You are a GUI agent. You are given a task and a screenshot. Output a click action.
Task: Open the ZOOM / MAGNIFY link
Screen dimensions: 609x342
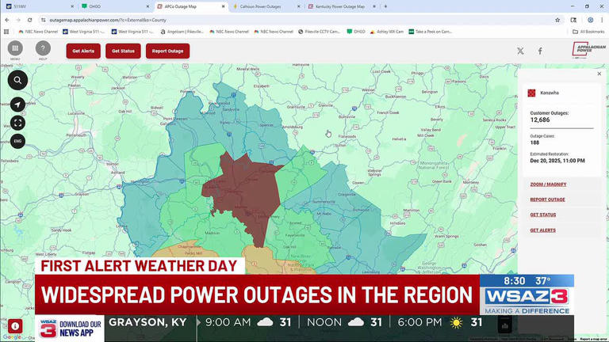coord(548,184)
